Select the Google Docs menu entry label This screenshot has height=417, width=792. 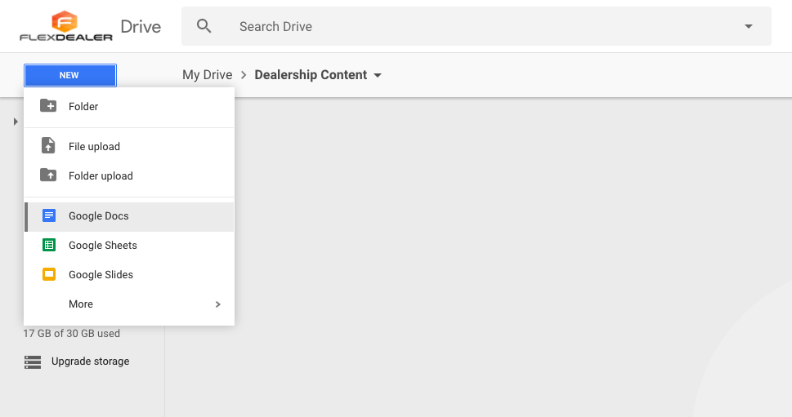click(99, 216)
